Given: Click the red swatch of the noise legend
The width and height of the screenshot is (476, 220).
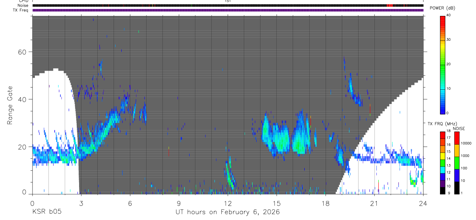Looking at the screenshot, I should (457, 138).
